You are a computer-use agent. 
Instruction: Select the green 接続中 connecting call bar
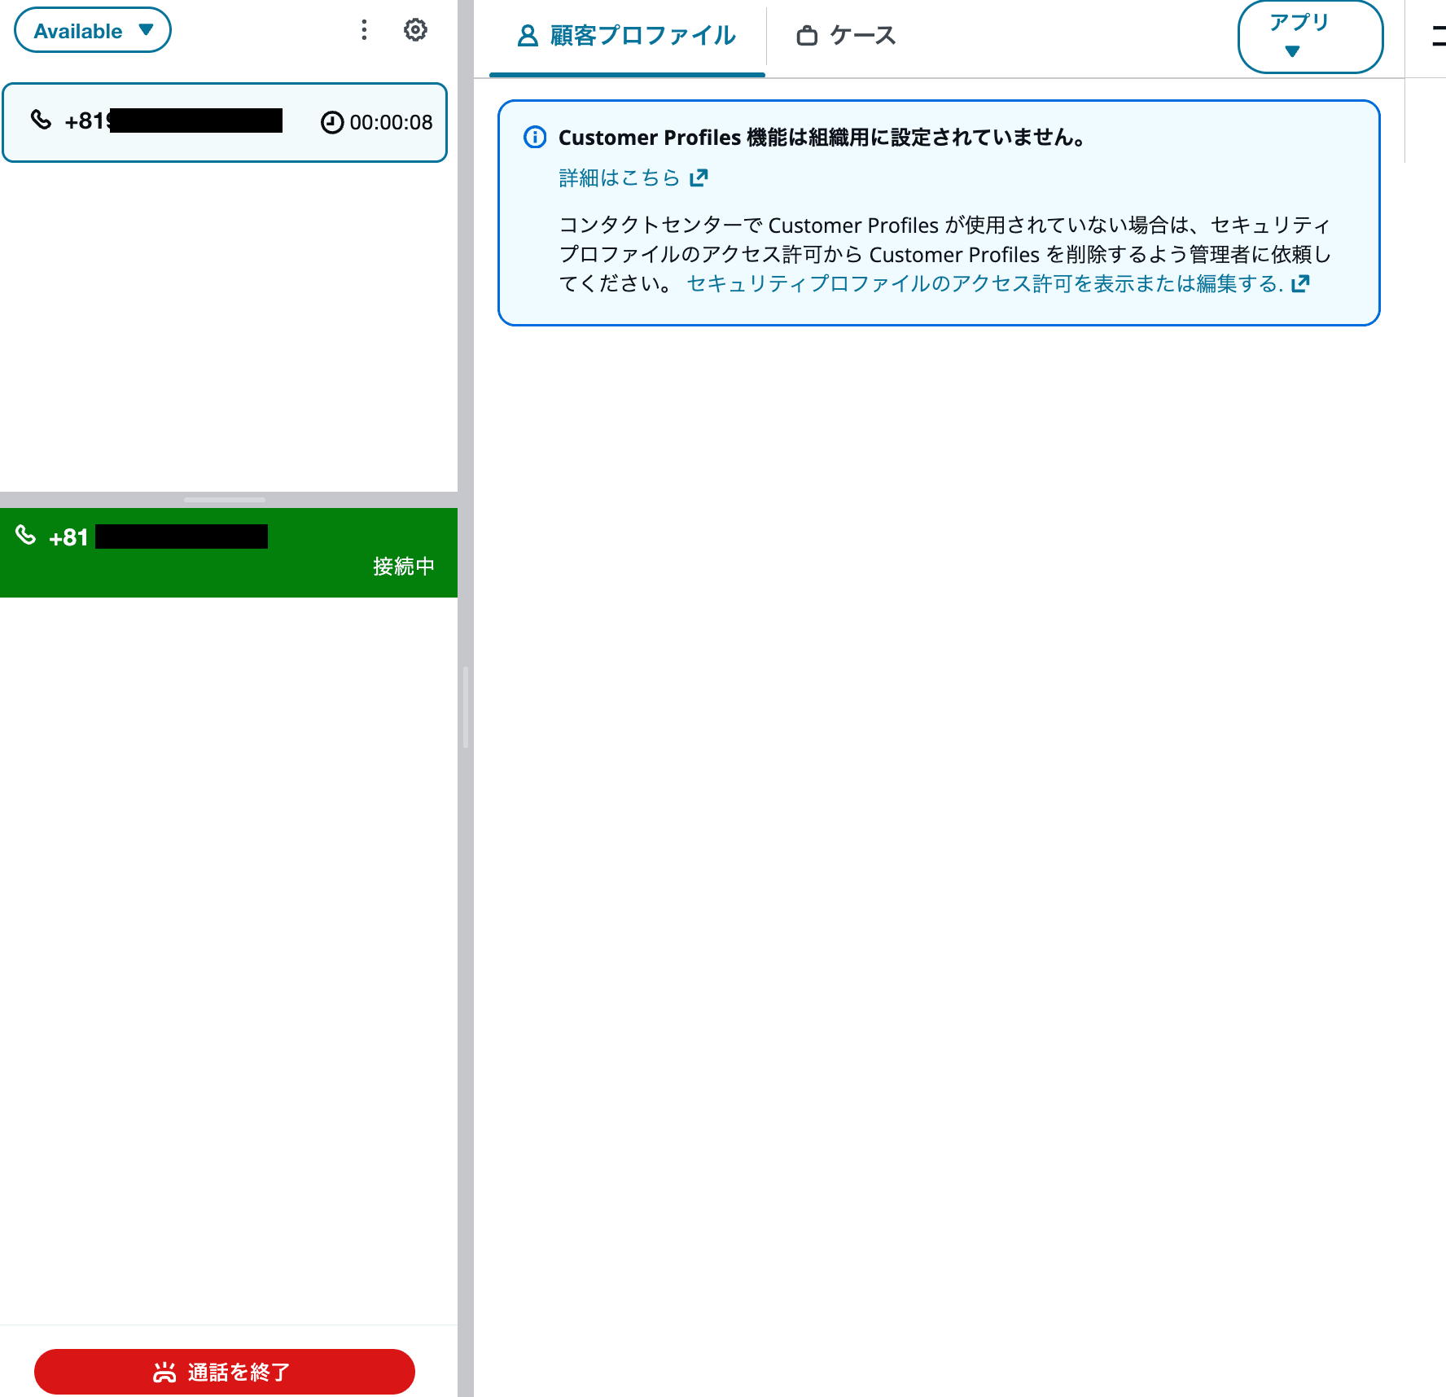pos(229,552)
